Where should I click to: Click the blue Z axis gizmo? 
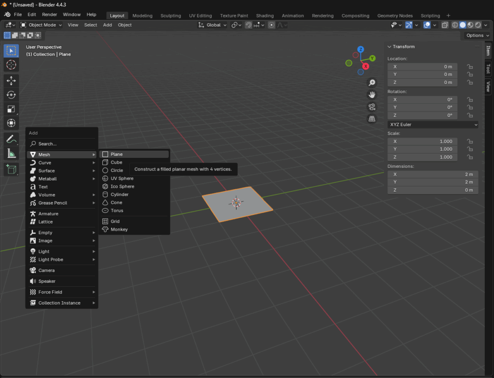[360, 50]
